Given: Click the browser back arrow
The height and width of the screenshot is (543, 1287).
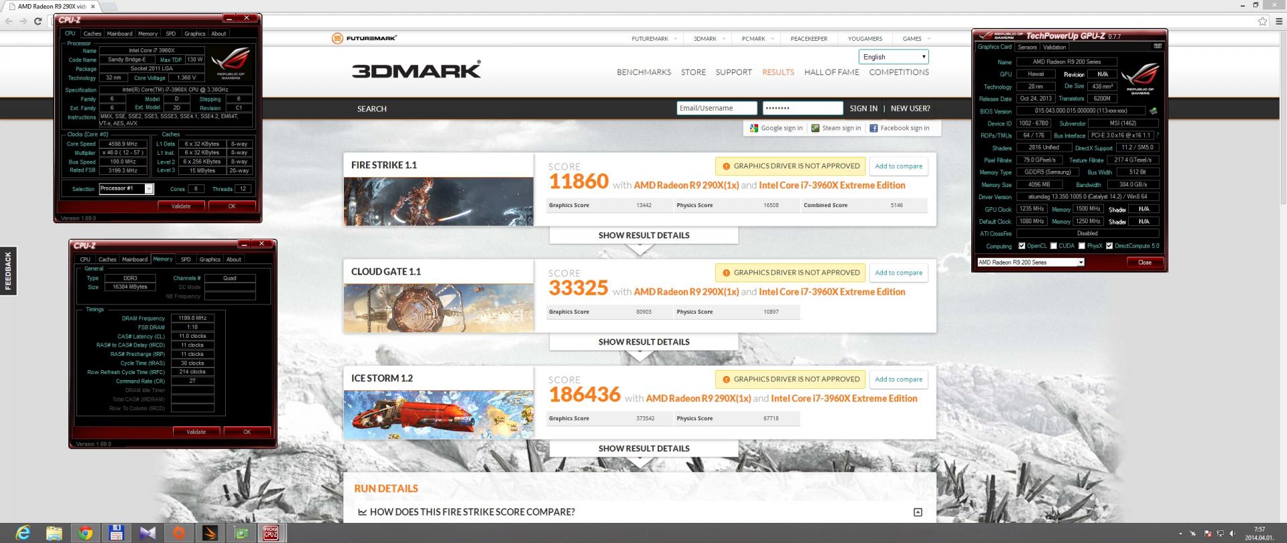Looking at the screenshot, I should (x=9, y=21).
